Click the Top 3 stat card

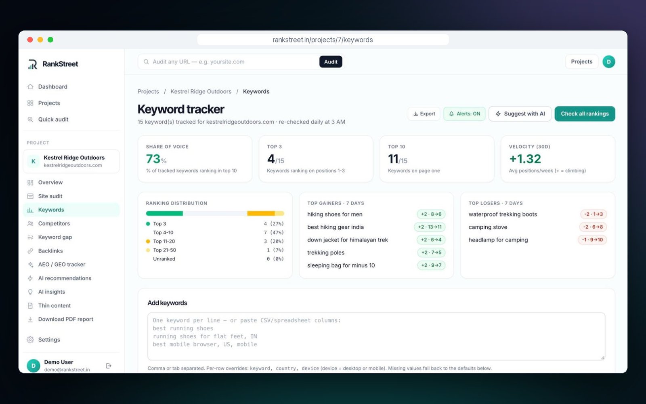click(316, 159)
